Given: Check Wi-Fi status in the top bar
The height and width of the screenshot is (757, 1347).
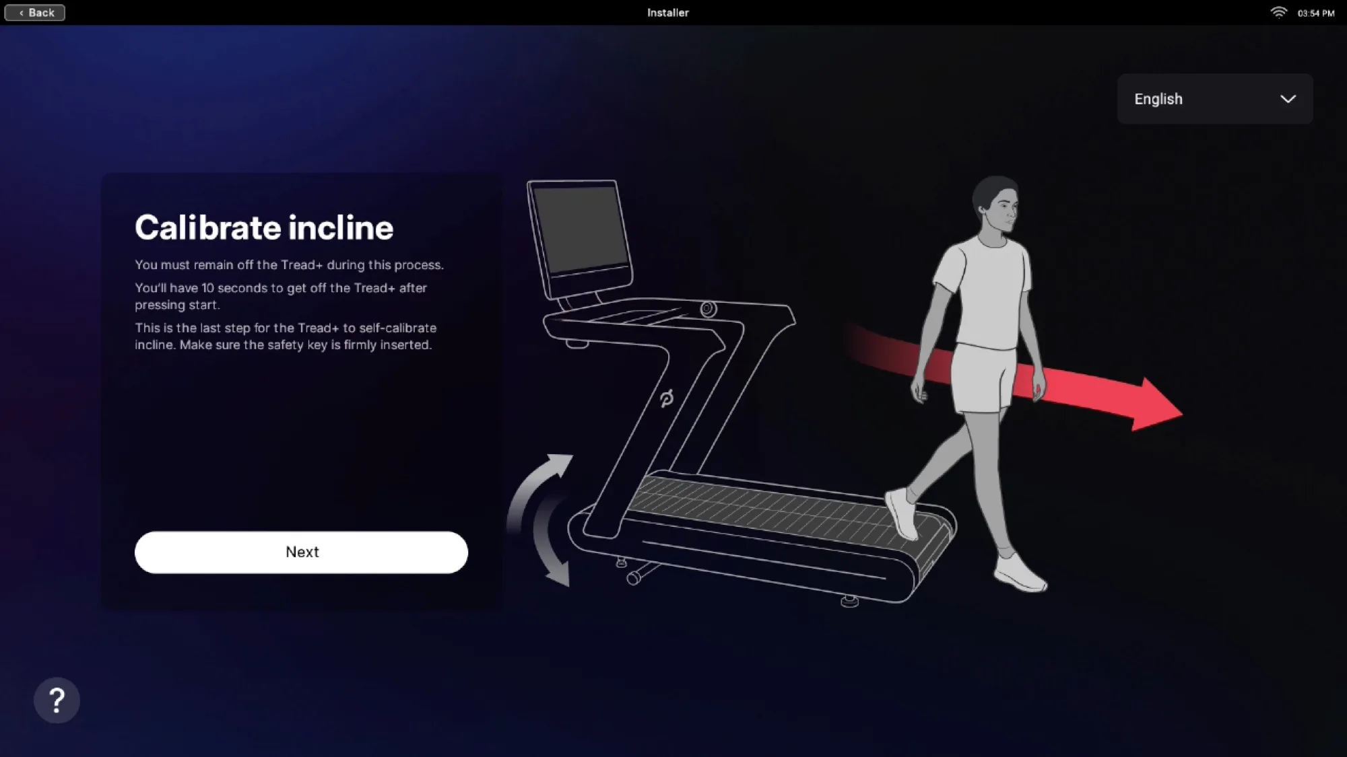Looking at the screenshot, I should 1278,11.
